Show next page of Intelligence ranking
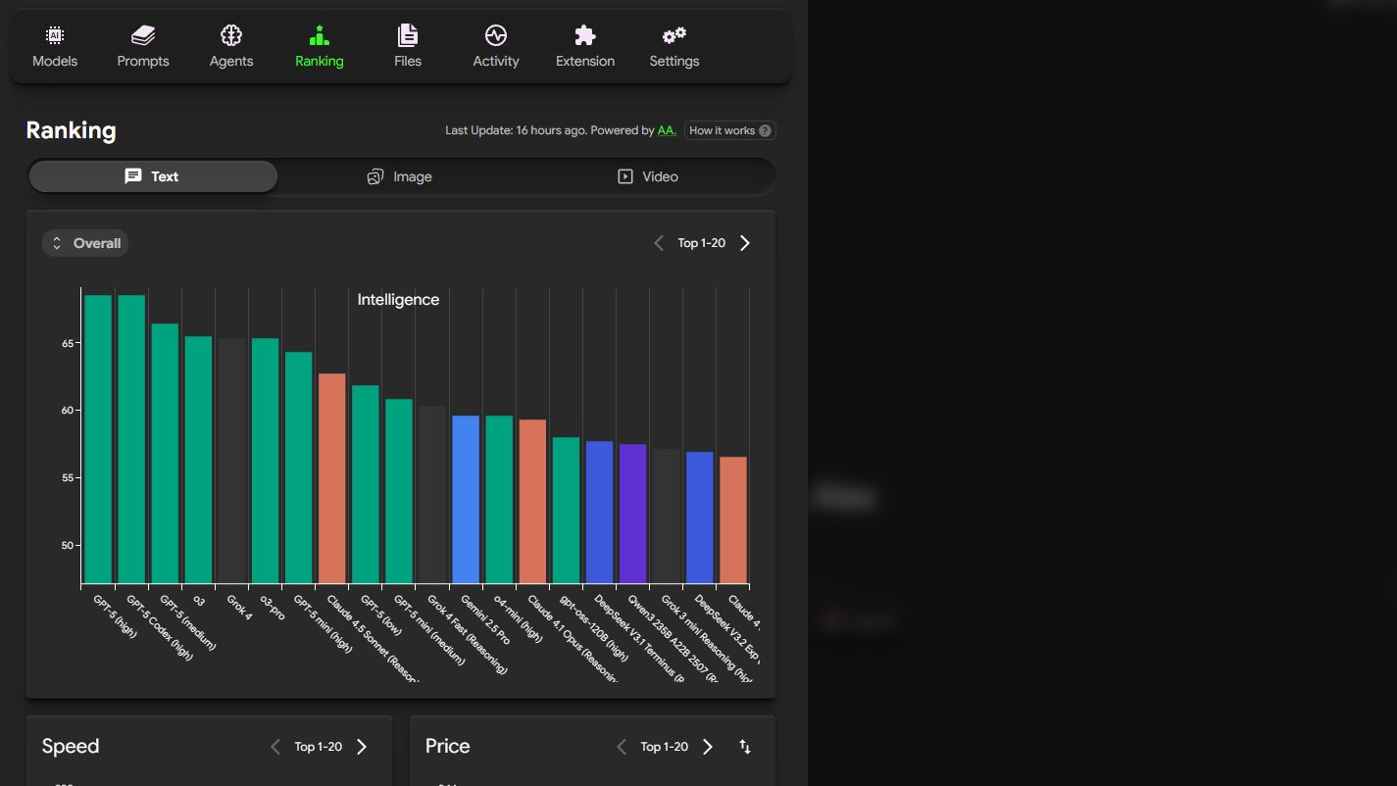The height and width of the screenshot is (786, 1397). click(x=745, y=243)
